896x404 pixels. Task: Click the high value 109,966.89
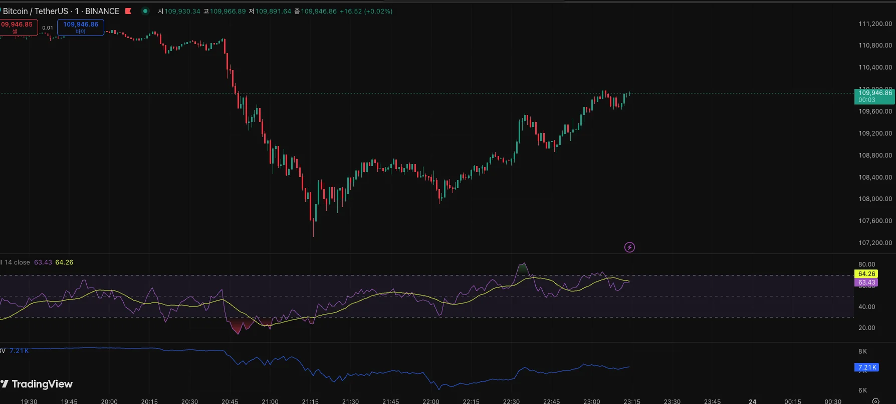(228, 11)
